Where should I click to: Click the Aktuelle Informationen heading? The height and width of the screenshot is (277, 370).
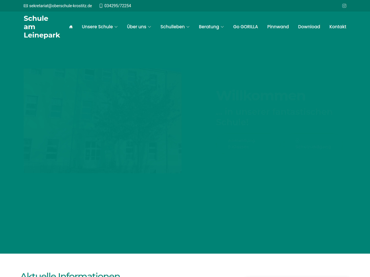(70, 274)
